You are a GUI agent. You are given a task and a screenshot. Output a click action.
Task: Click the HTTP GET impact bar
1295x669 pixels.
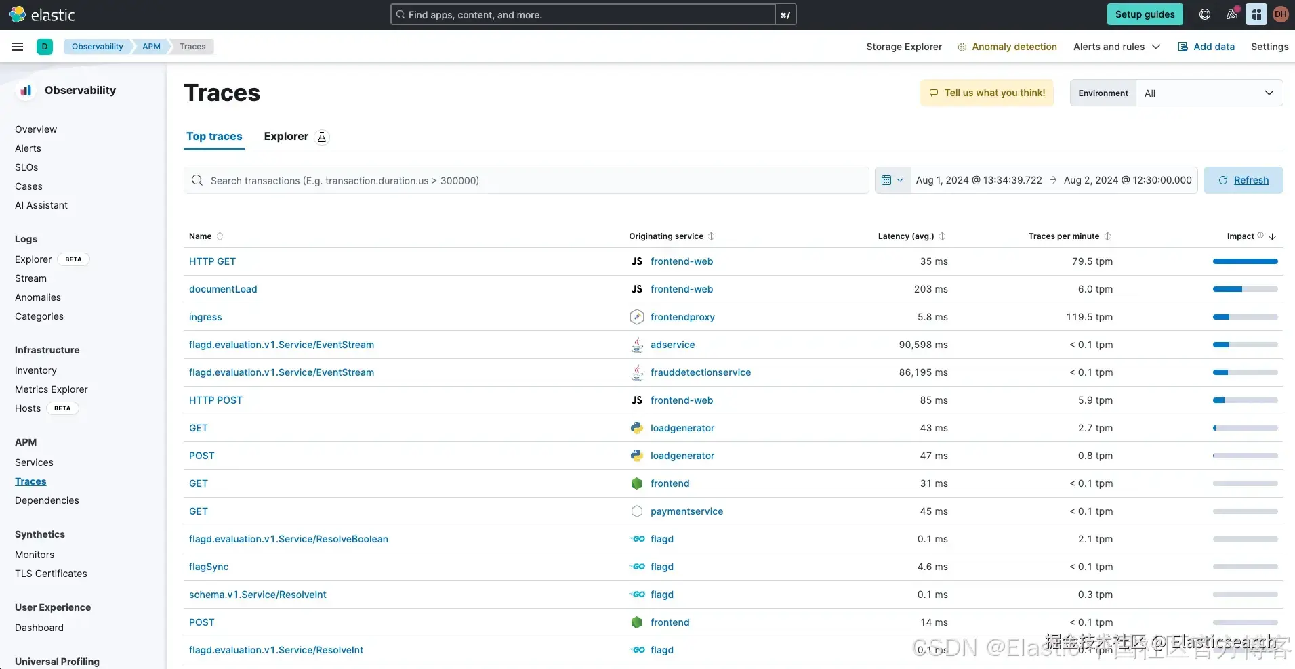point(1245,261)
